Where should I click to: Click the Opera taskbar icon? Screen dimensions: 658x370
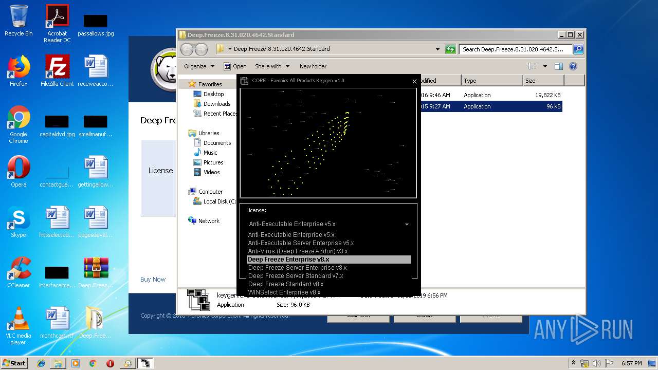110,363
